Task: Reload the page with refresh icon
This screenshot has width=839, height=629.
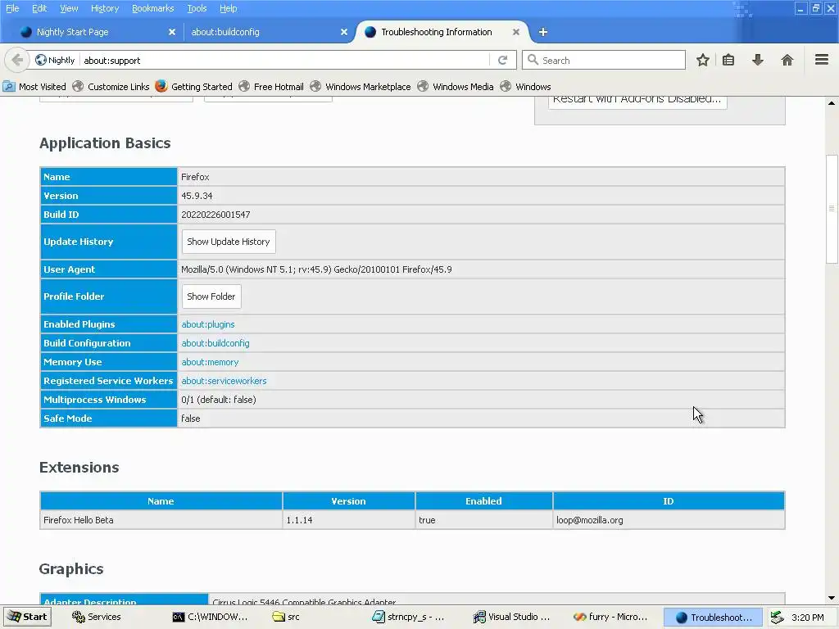Action: coord(502,60)
